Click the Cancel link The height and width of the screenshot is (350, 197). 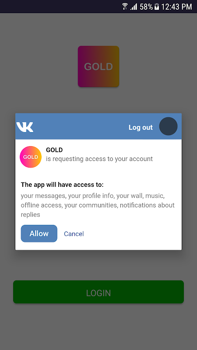coord(74,234)
